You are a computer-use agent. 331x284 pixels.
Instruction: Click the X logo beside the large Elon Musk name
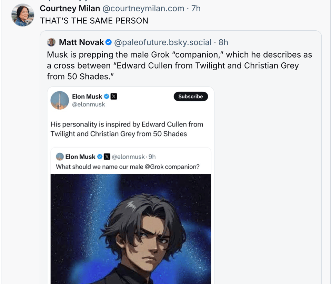point(113,97)
